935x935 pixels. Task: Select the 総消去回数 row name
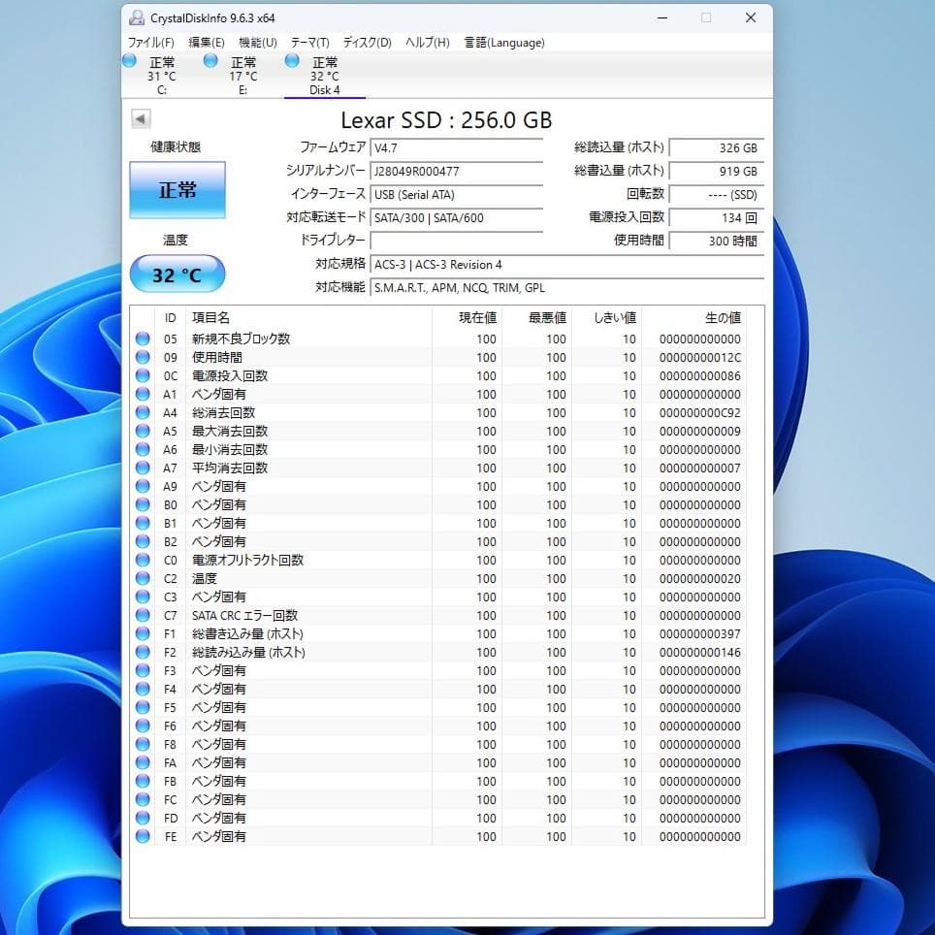point(224,412)
